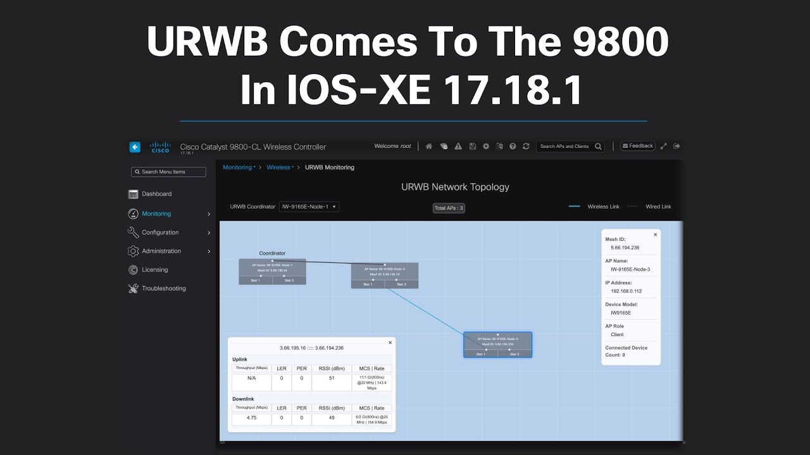Click the Downlink RSSI value 49
810x455 pixels.
[332, 418]
